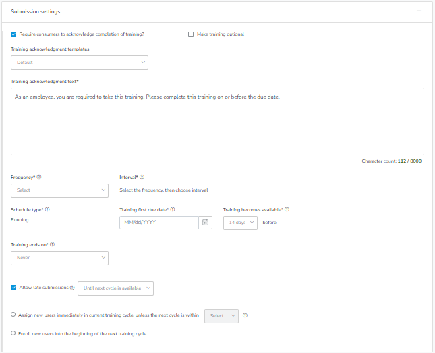Click into the Training acknowledgment text area
Viewport: 435px width, 353px height.
217,121
